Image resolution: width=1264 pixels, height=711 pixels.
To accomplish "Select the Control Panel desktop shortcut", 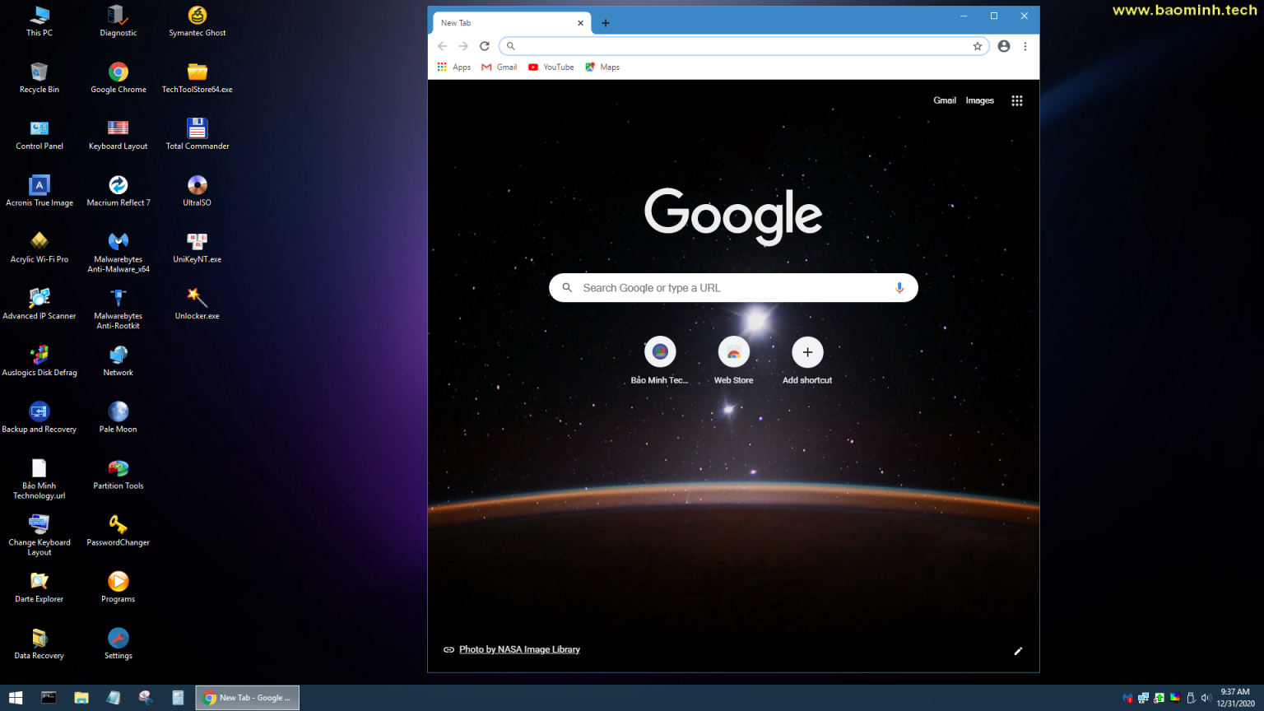I will pos(39,135).
